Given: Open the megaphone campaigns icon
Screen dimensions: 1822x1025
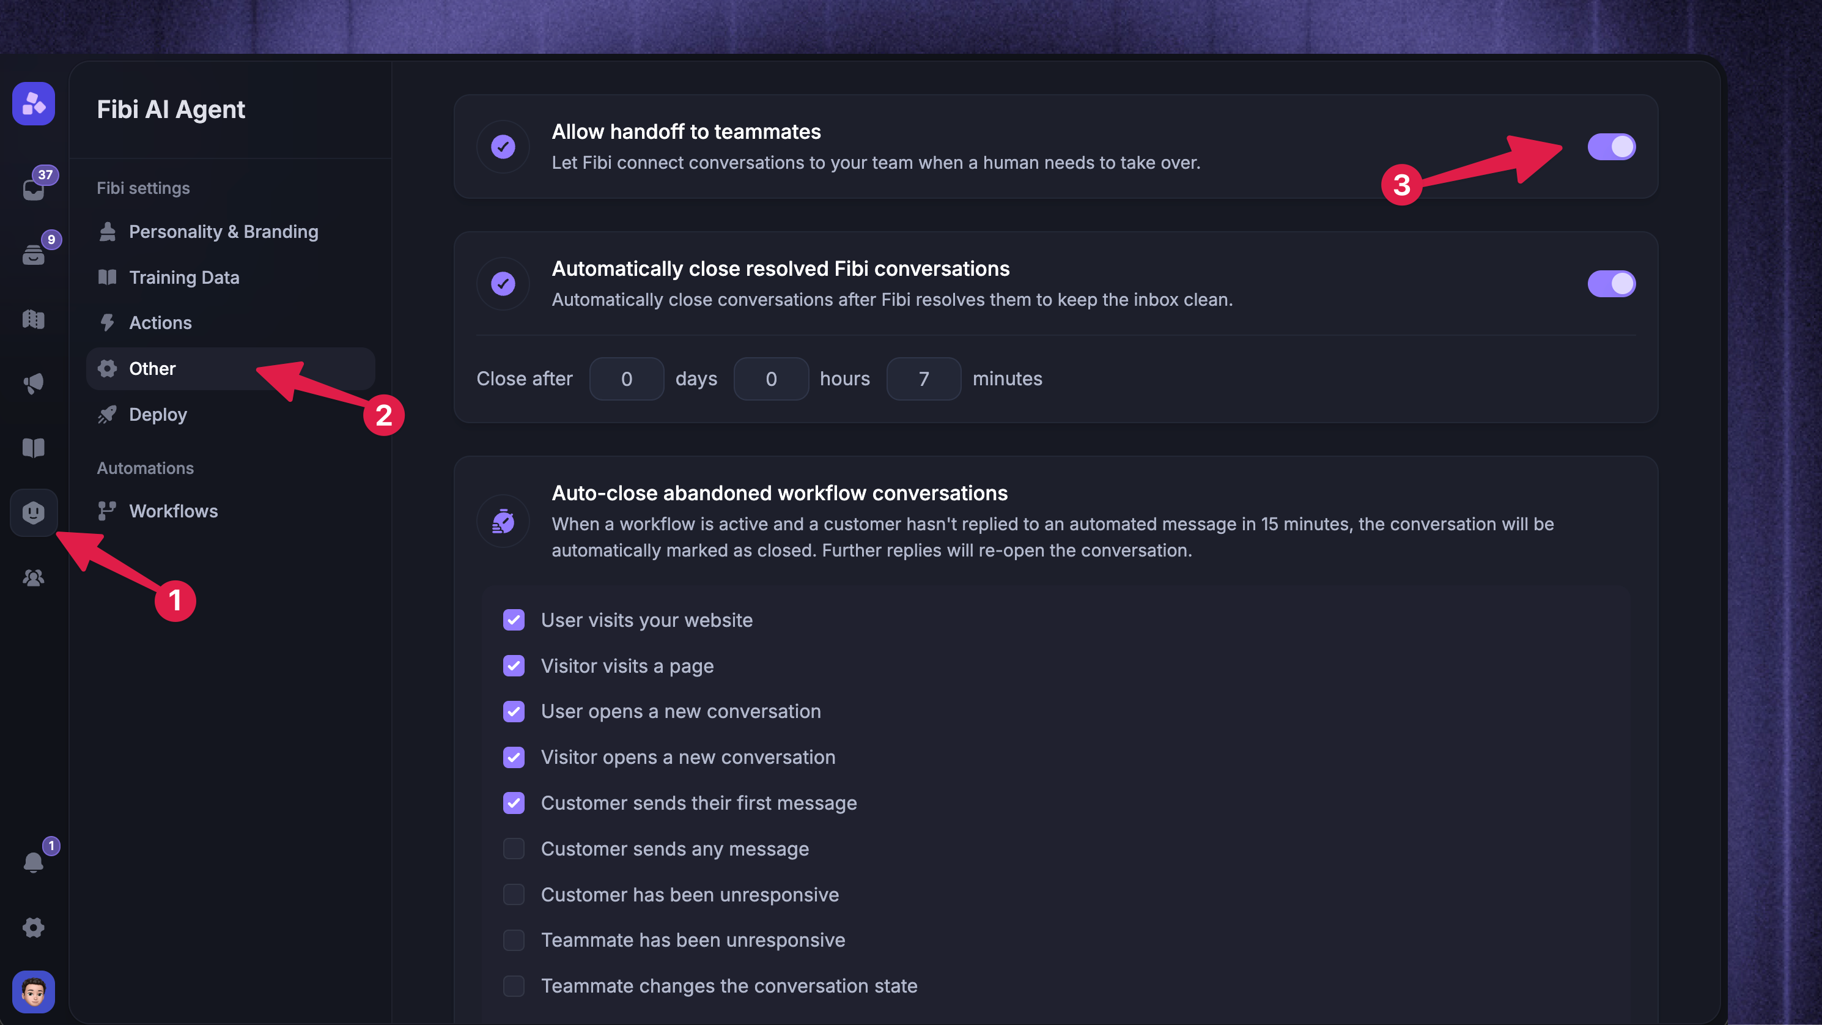Looking at the screenshot, I should (33, 383).
